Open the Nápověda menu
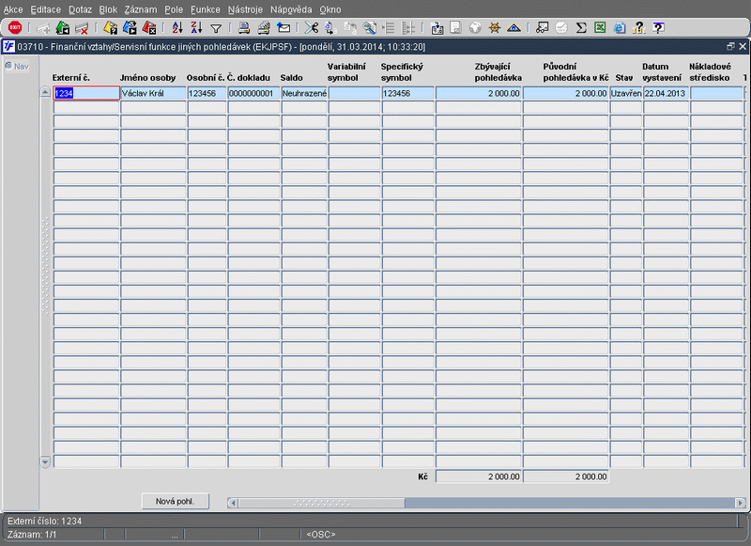 pos(291,9)
